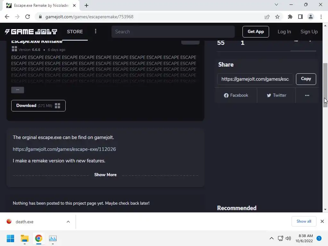
Task: Click the Recommended heading
Action: 237,208
